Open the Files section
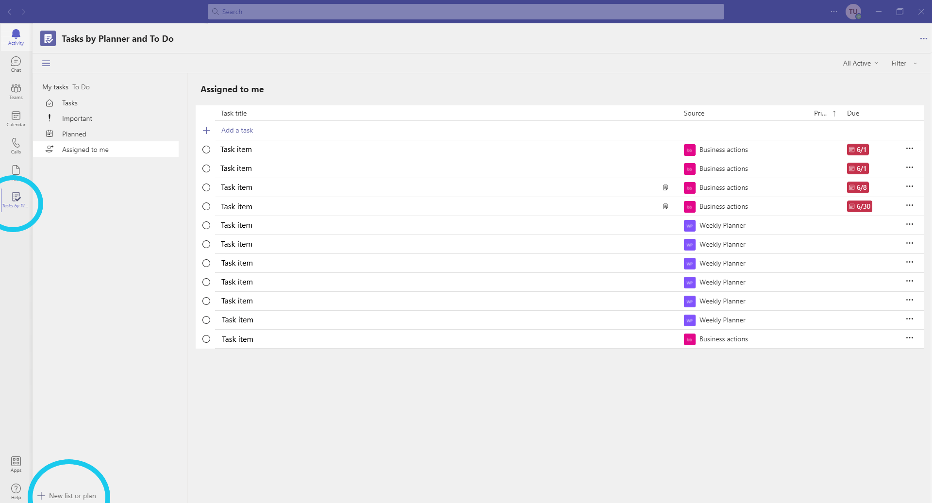 16,170
